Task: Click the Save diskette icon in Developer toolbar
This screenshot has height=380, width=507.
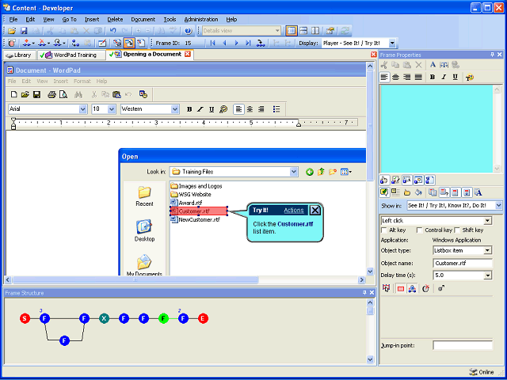Action: click(24, 31)
